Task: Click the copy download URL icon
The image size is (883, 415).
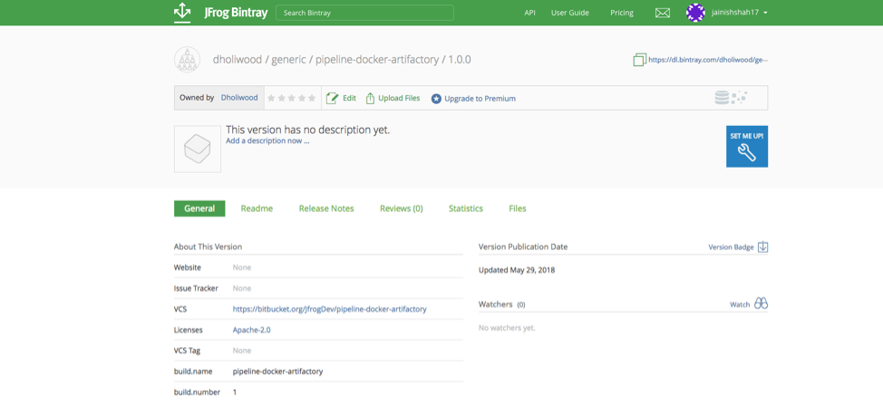Action: [639, 60]
